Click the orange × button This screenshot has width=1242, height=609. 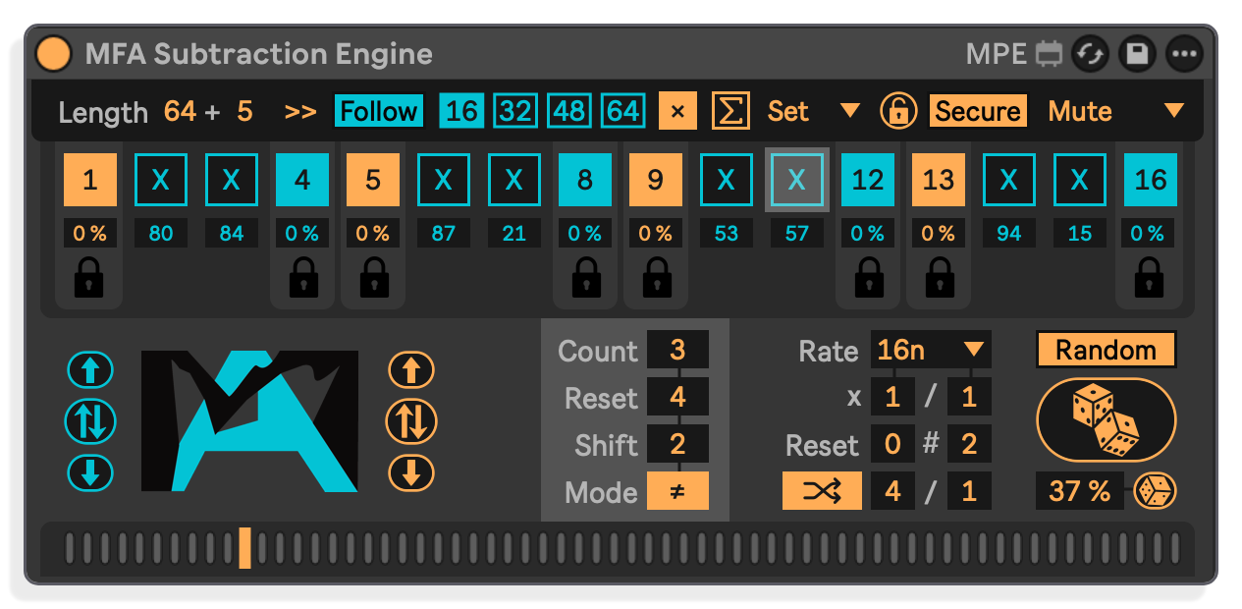[x=677, y=111]
